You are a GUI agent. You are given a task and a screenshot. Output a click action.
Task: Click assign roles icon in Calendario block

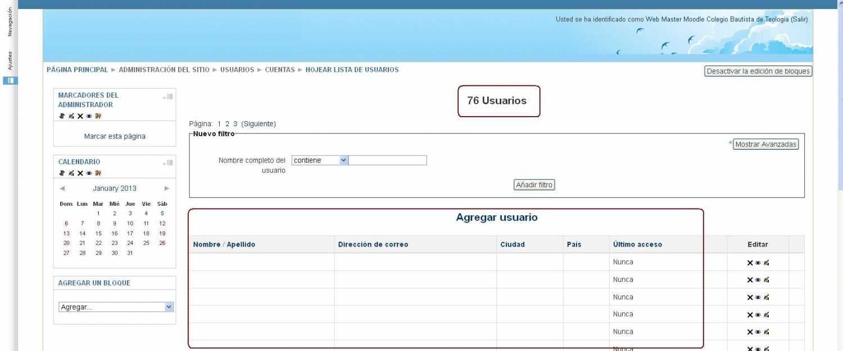pos(98,173)
